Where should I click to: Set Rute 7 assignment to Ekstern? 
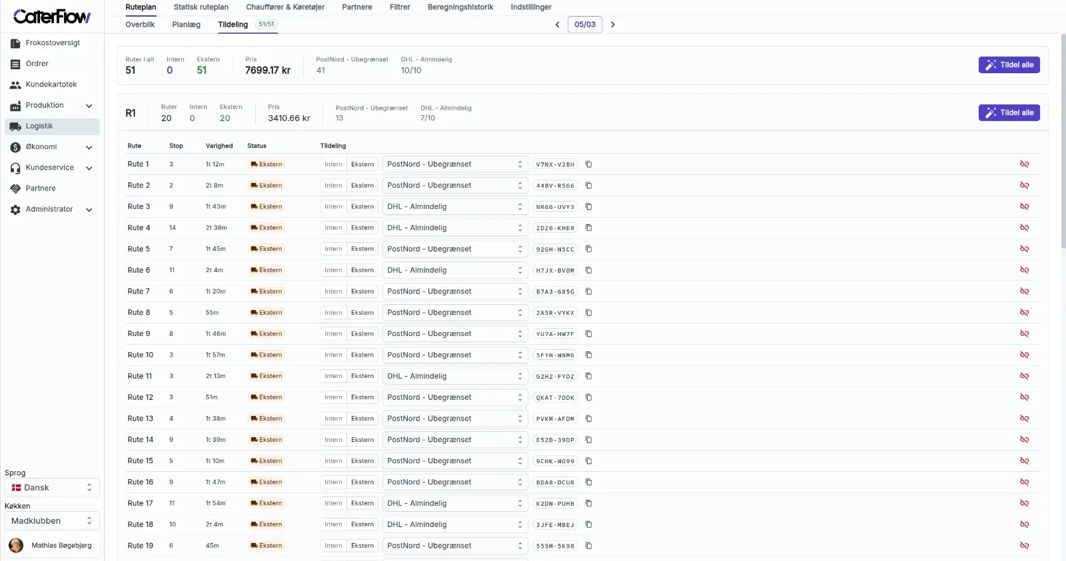tap(362, 291)
